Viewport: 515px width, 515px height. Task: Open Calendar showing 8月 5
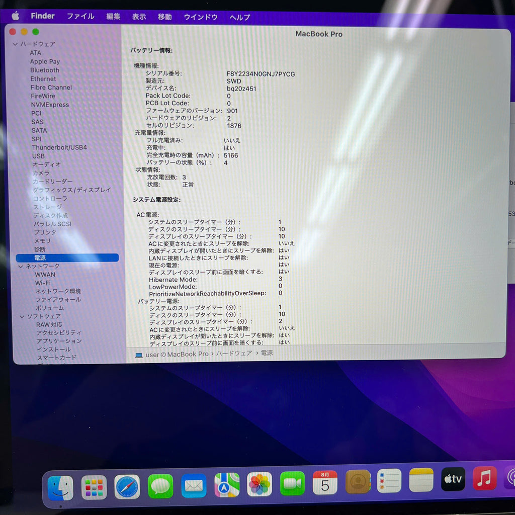(325, 482)
